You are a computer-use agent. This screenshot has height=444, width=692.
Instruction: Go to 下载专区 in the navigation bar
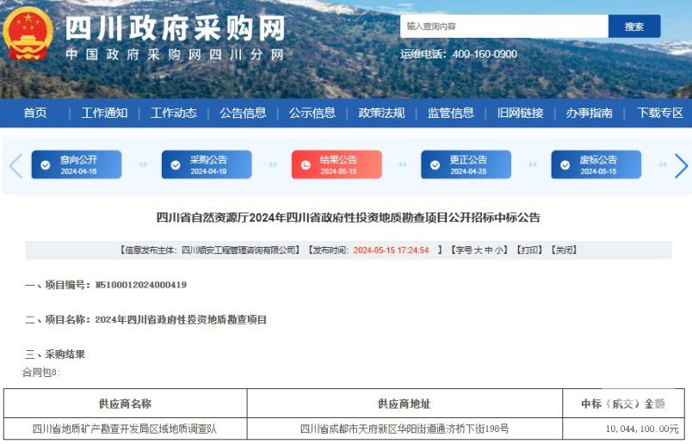[x=660, y=113]
